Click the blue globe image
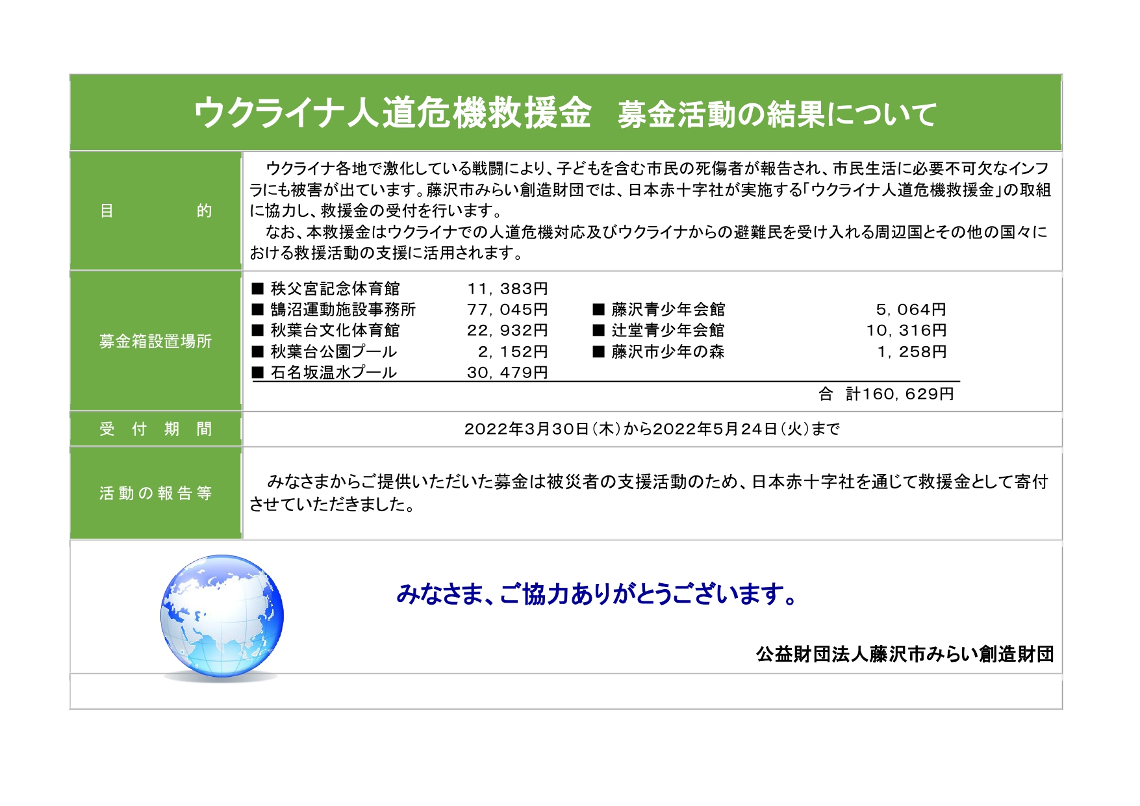The width and height of the screenshot is (1140, 806). 222,616
